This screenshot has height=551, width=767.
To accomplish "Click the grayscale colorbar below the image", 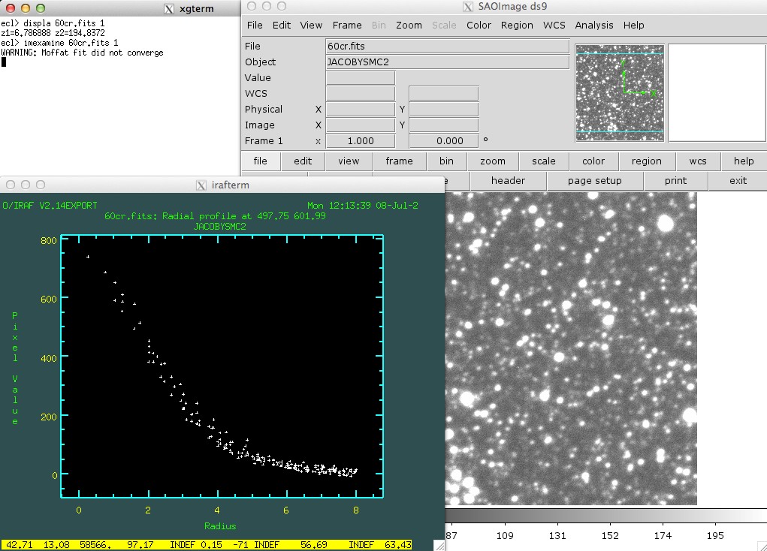I will coord(605,515).
